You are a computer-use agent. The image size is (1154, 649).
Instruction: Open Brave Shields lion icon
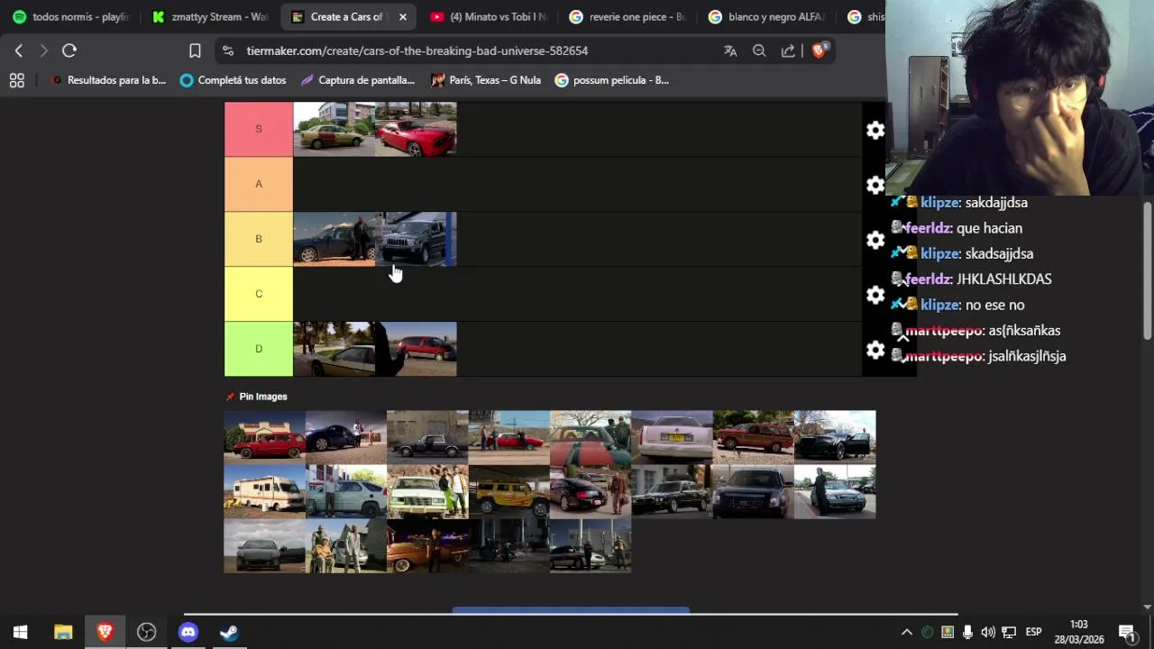pos(819,50)
